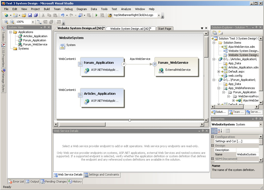
Task: Undo the last action with the blue arrow
Action: pos(63,15)
